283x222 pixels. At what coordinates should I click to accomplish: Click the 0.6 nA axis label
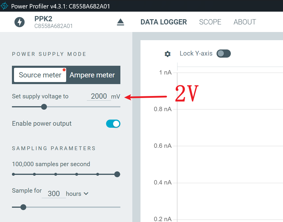point(163,146)
